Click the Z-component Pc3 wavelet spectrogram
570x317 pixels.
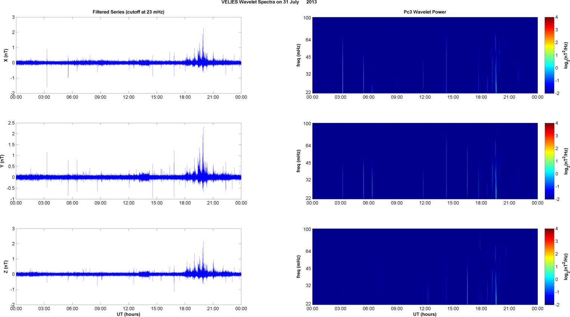tap(425, 267)
